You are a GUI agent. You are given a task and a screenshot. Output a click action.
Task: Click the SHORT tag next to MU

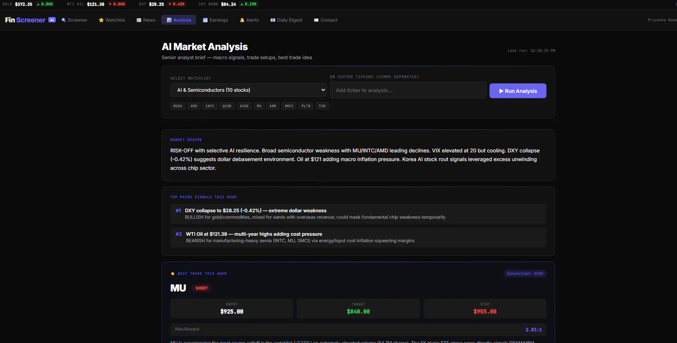coord(202,288)
